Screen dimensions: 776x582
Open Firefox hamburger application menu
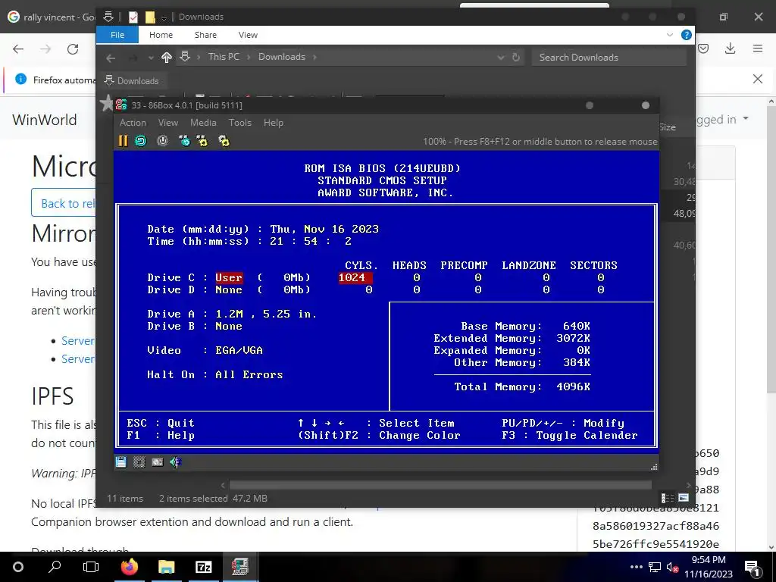click(758, 48)
